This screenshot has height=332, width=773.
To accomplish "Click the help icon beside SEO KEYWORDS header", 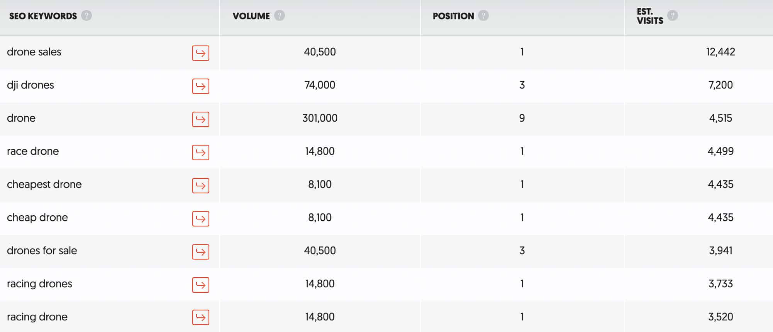I will [x=86, y=16].
